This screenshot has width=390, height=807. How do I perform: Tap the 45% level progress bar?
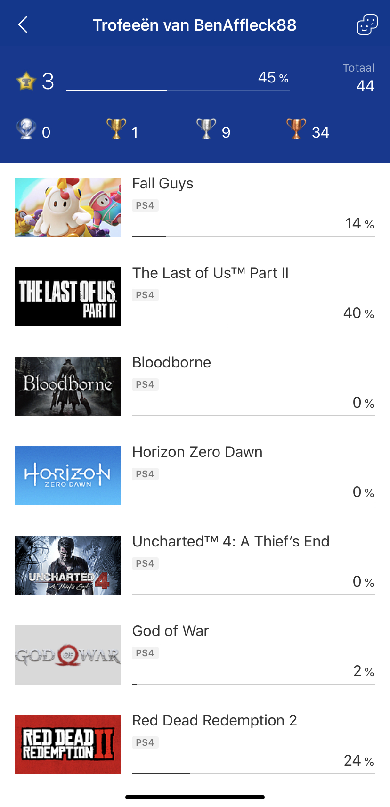[178, 90]
